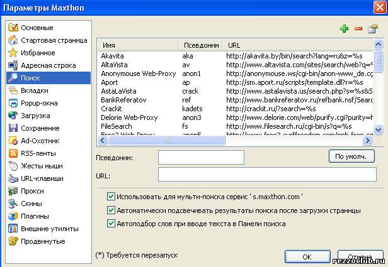This screenshot has width=388, height=267.
Task: Click list scroll down arrow
Action: coord(378,129)
